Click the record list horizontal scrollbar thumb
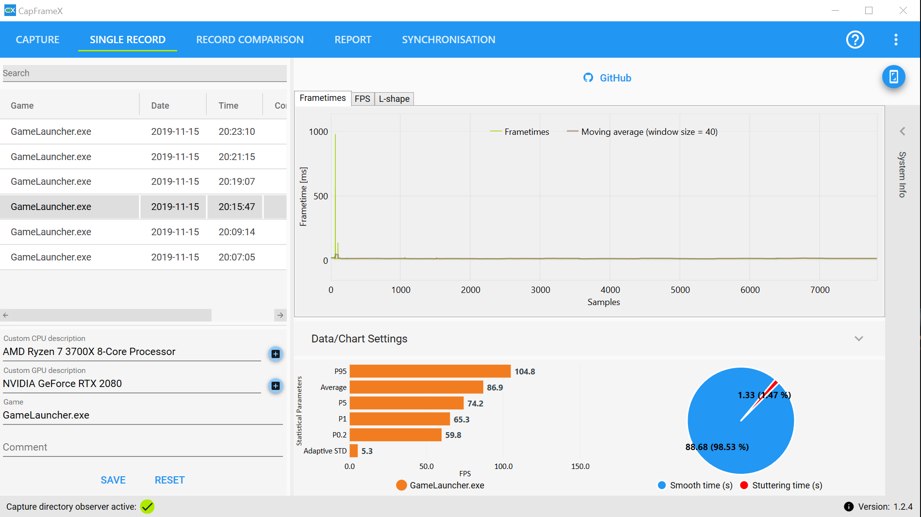 111,315
